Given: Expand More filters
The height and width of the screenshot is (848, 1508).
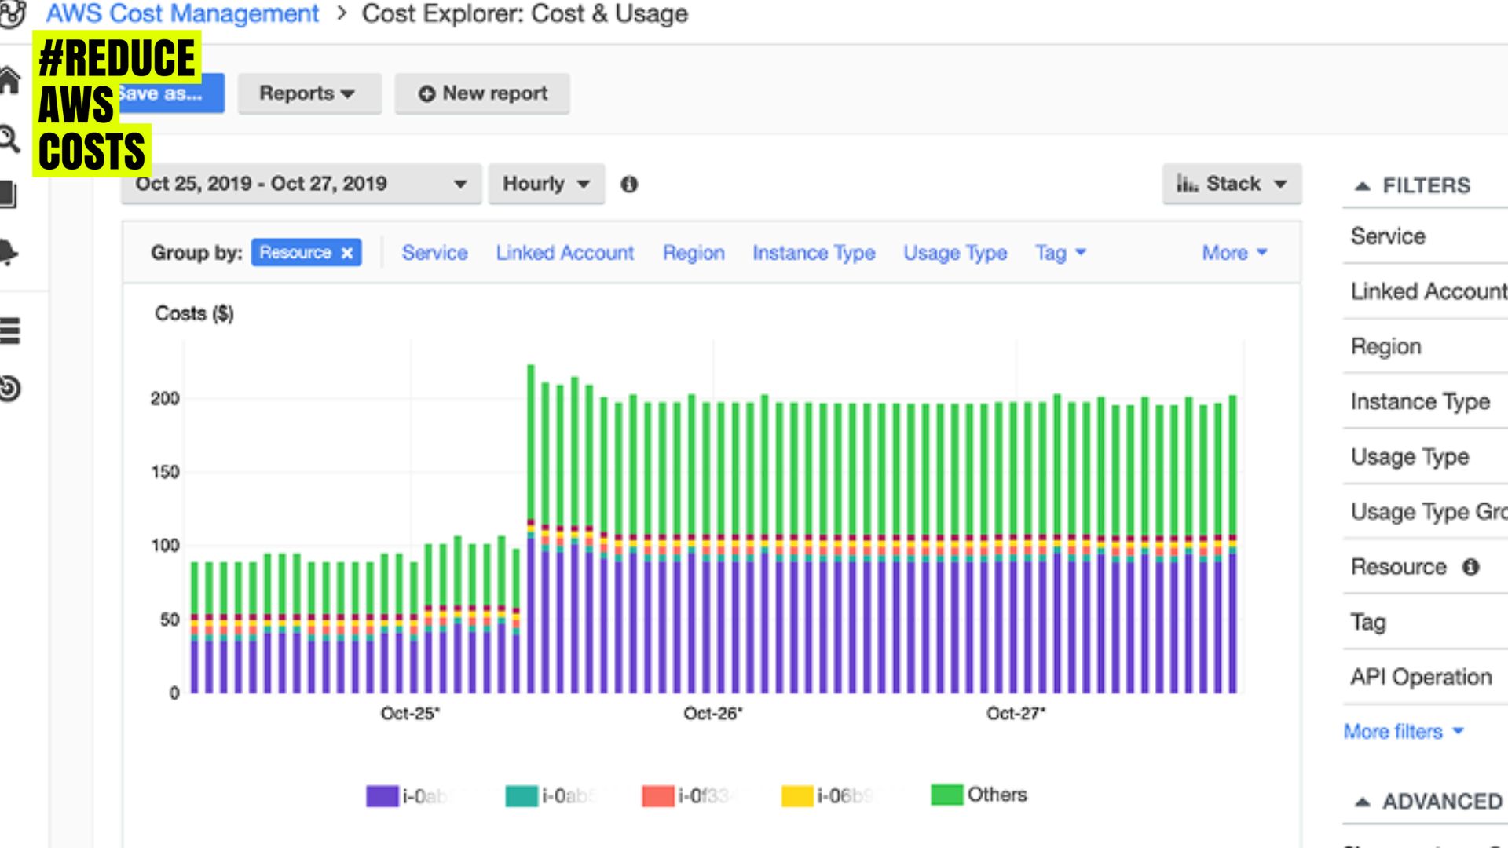Looking at the screenshot, I should (x=1404, y=732).
